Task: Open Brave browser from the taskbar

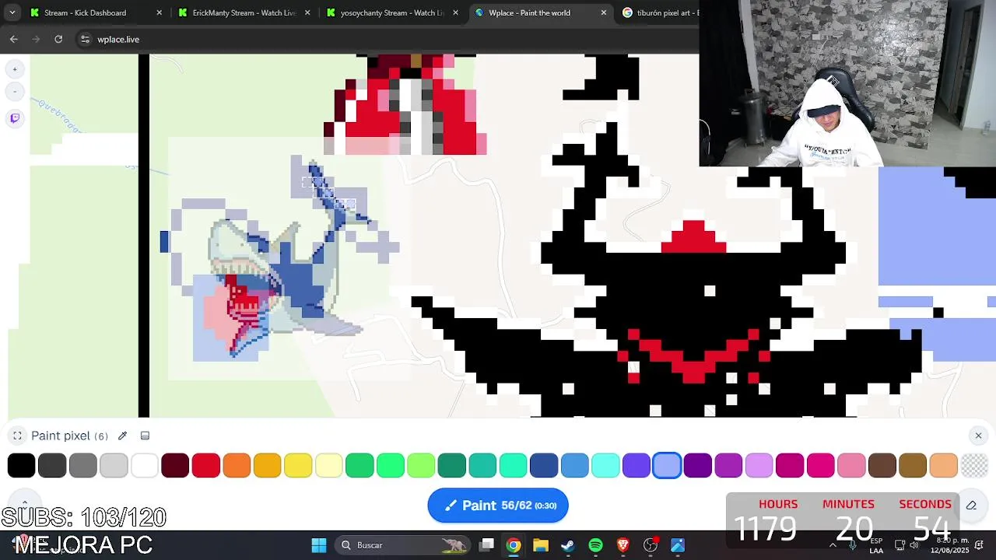Action: [622, 545]
